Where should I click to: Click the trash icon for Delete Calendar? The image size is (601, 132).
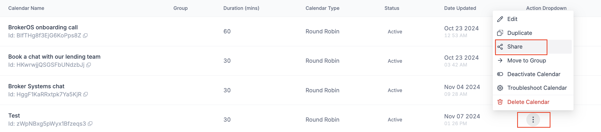(500, 102)
